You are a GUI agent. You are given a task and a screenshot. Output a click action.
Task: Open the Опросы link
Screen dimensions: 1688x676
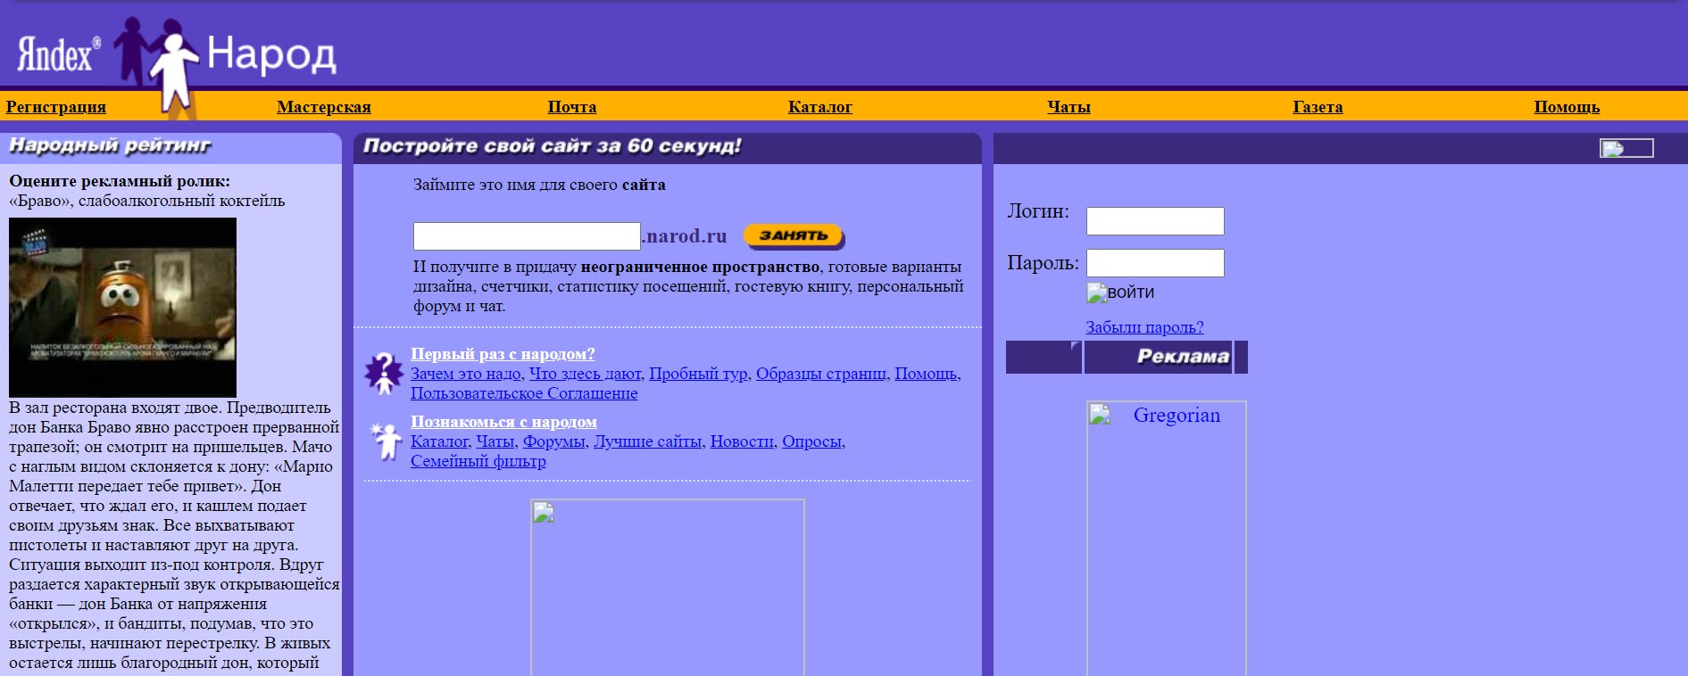coord(811,441)
